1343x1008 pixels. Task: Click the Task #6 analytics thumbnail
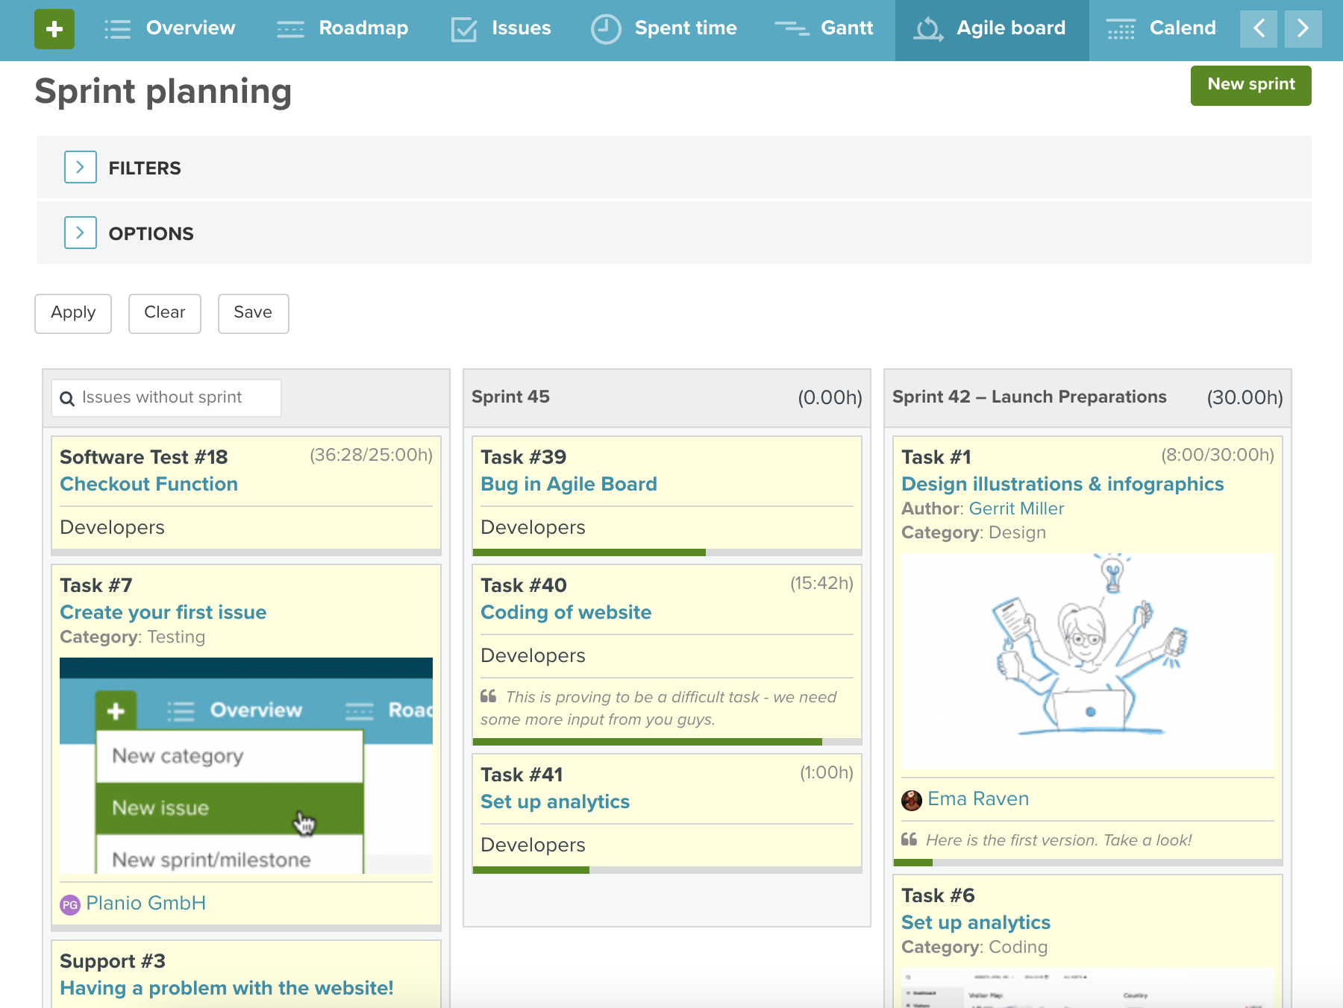click(1088, 988)
